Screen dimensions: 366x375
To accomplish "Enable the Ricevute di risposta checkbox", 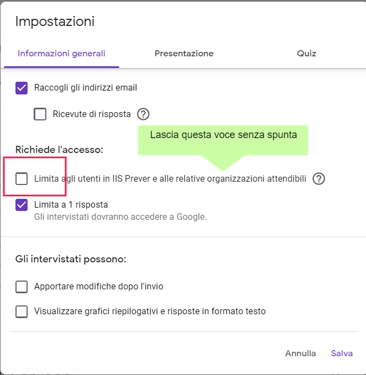I will point(40,114).
